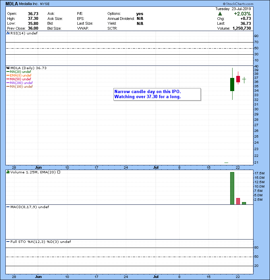Click the Annual Dividend N/A value
The width and height of the screenshot is (270, 280).
click(140, 19)
